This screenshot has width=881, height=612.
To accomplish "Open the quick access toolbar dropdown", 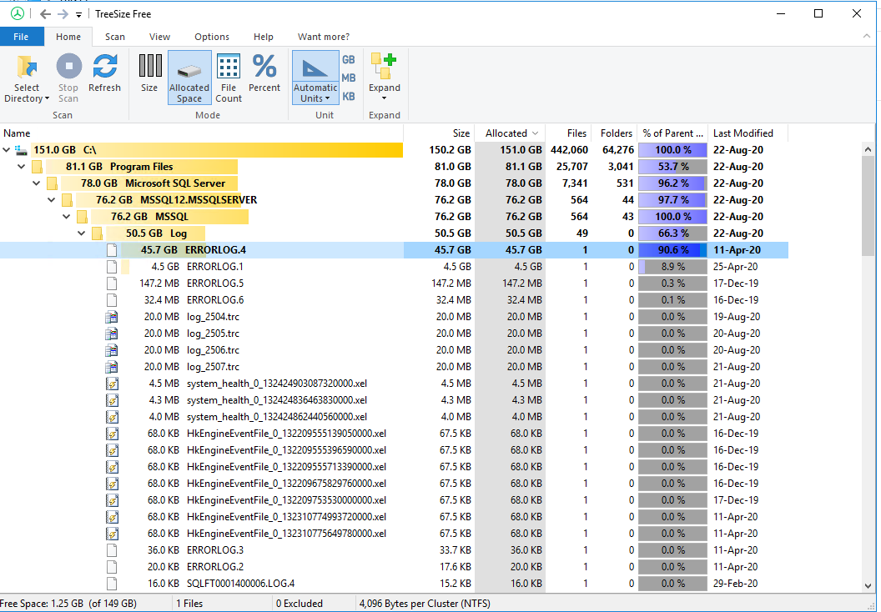I will click(78, 15).
